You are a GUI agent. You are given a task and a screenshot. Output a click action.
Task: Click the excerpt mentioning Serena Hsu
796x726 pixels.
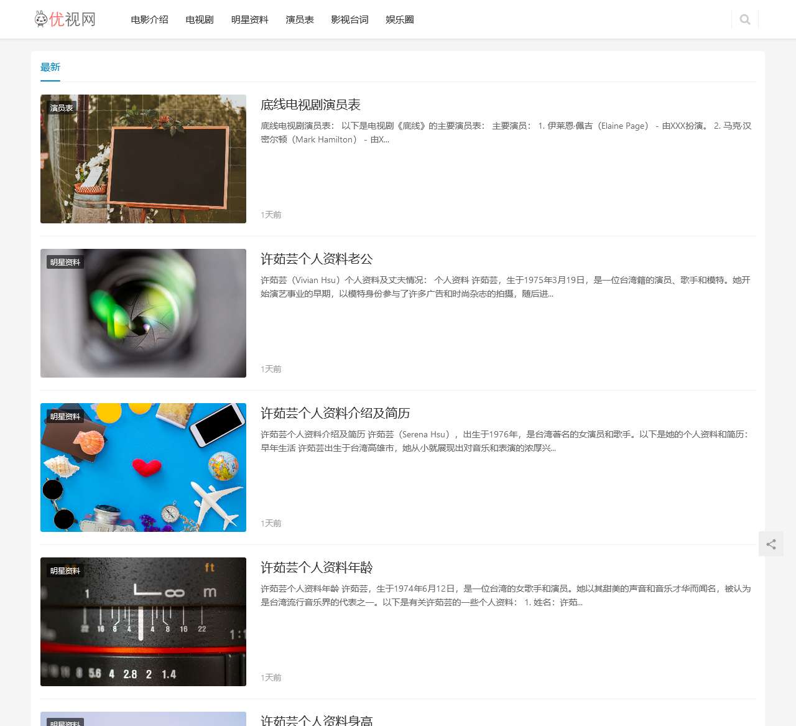pos(506,441)
